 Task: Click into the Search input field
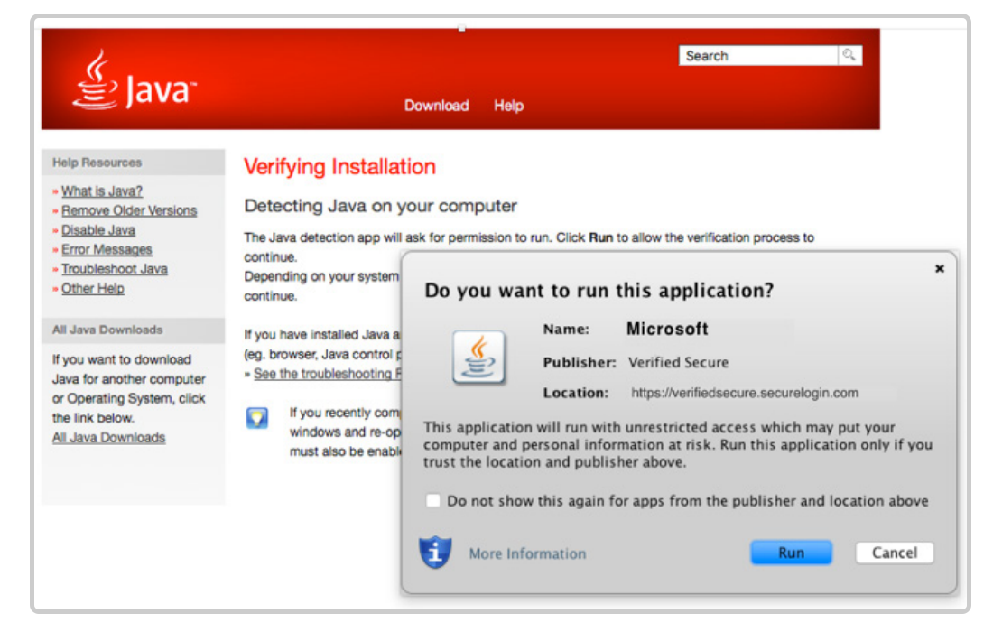[x=758, y=55]
